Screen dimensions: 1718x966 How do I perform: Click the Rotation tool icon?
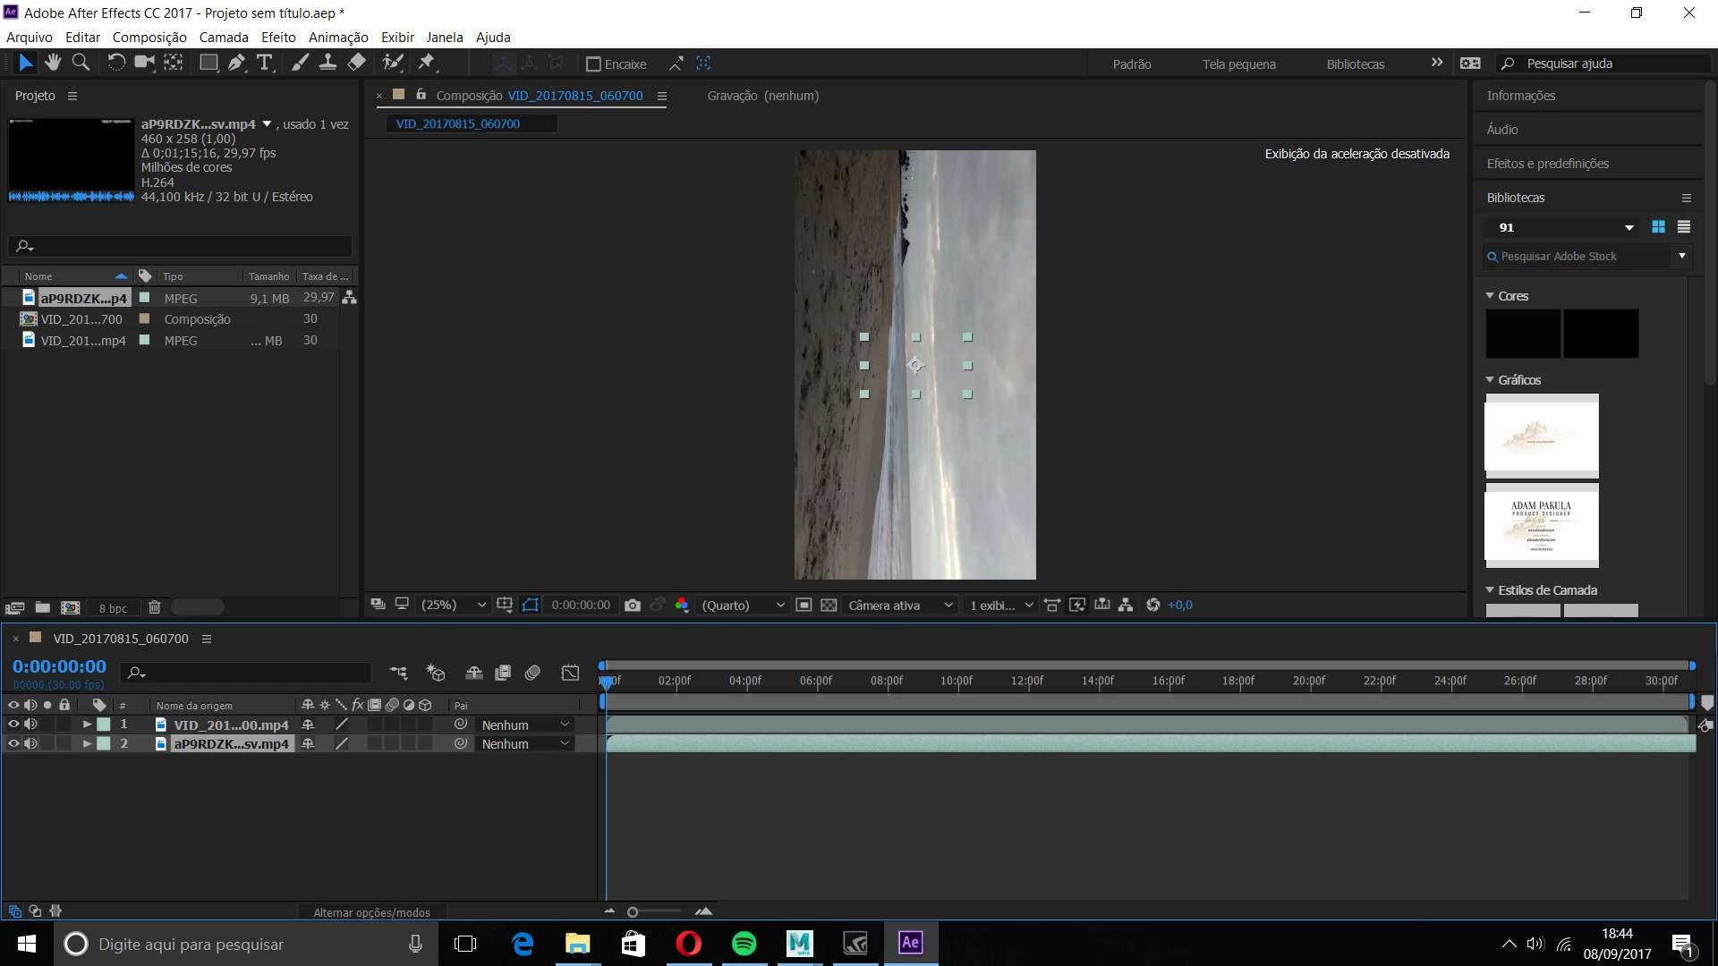tap(116, 63)
